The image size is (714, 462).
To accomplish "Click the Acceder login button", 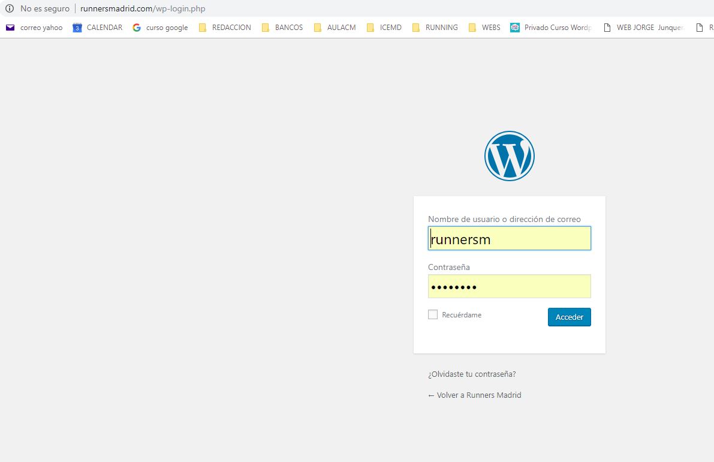I will click(x=569, y=317).
